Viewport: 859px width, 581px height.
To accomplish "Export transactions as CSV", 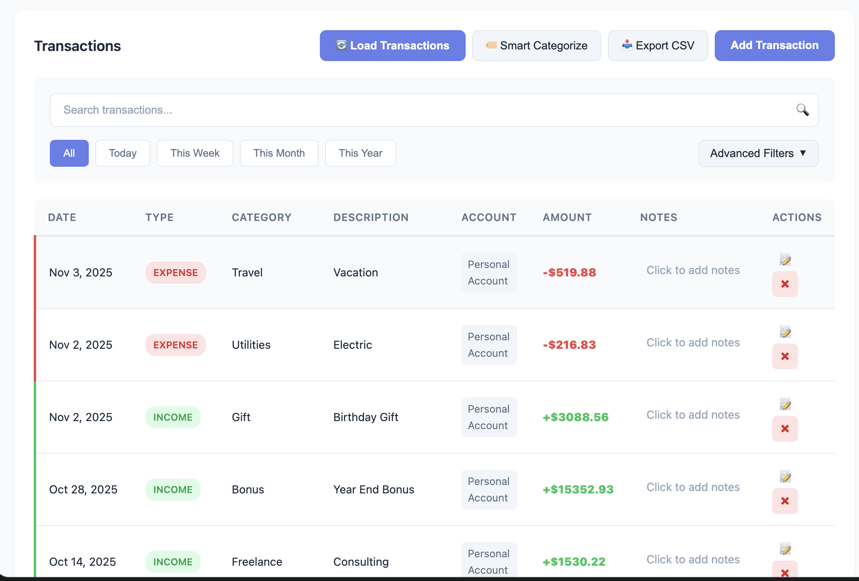I will coord(658,45).
